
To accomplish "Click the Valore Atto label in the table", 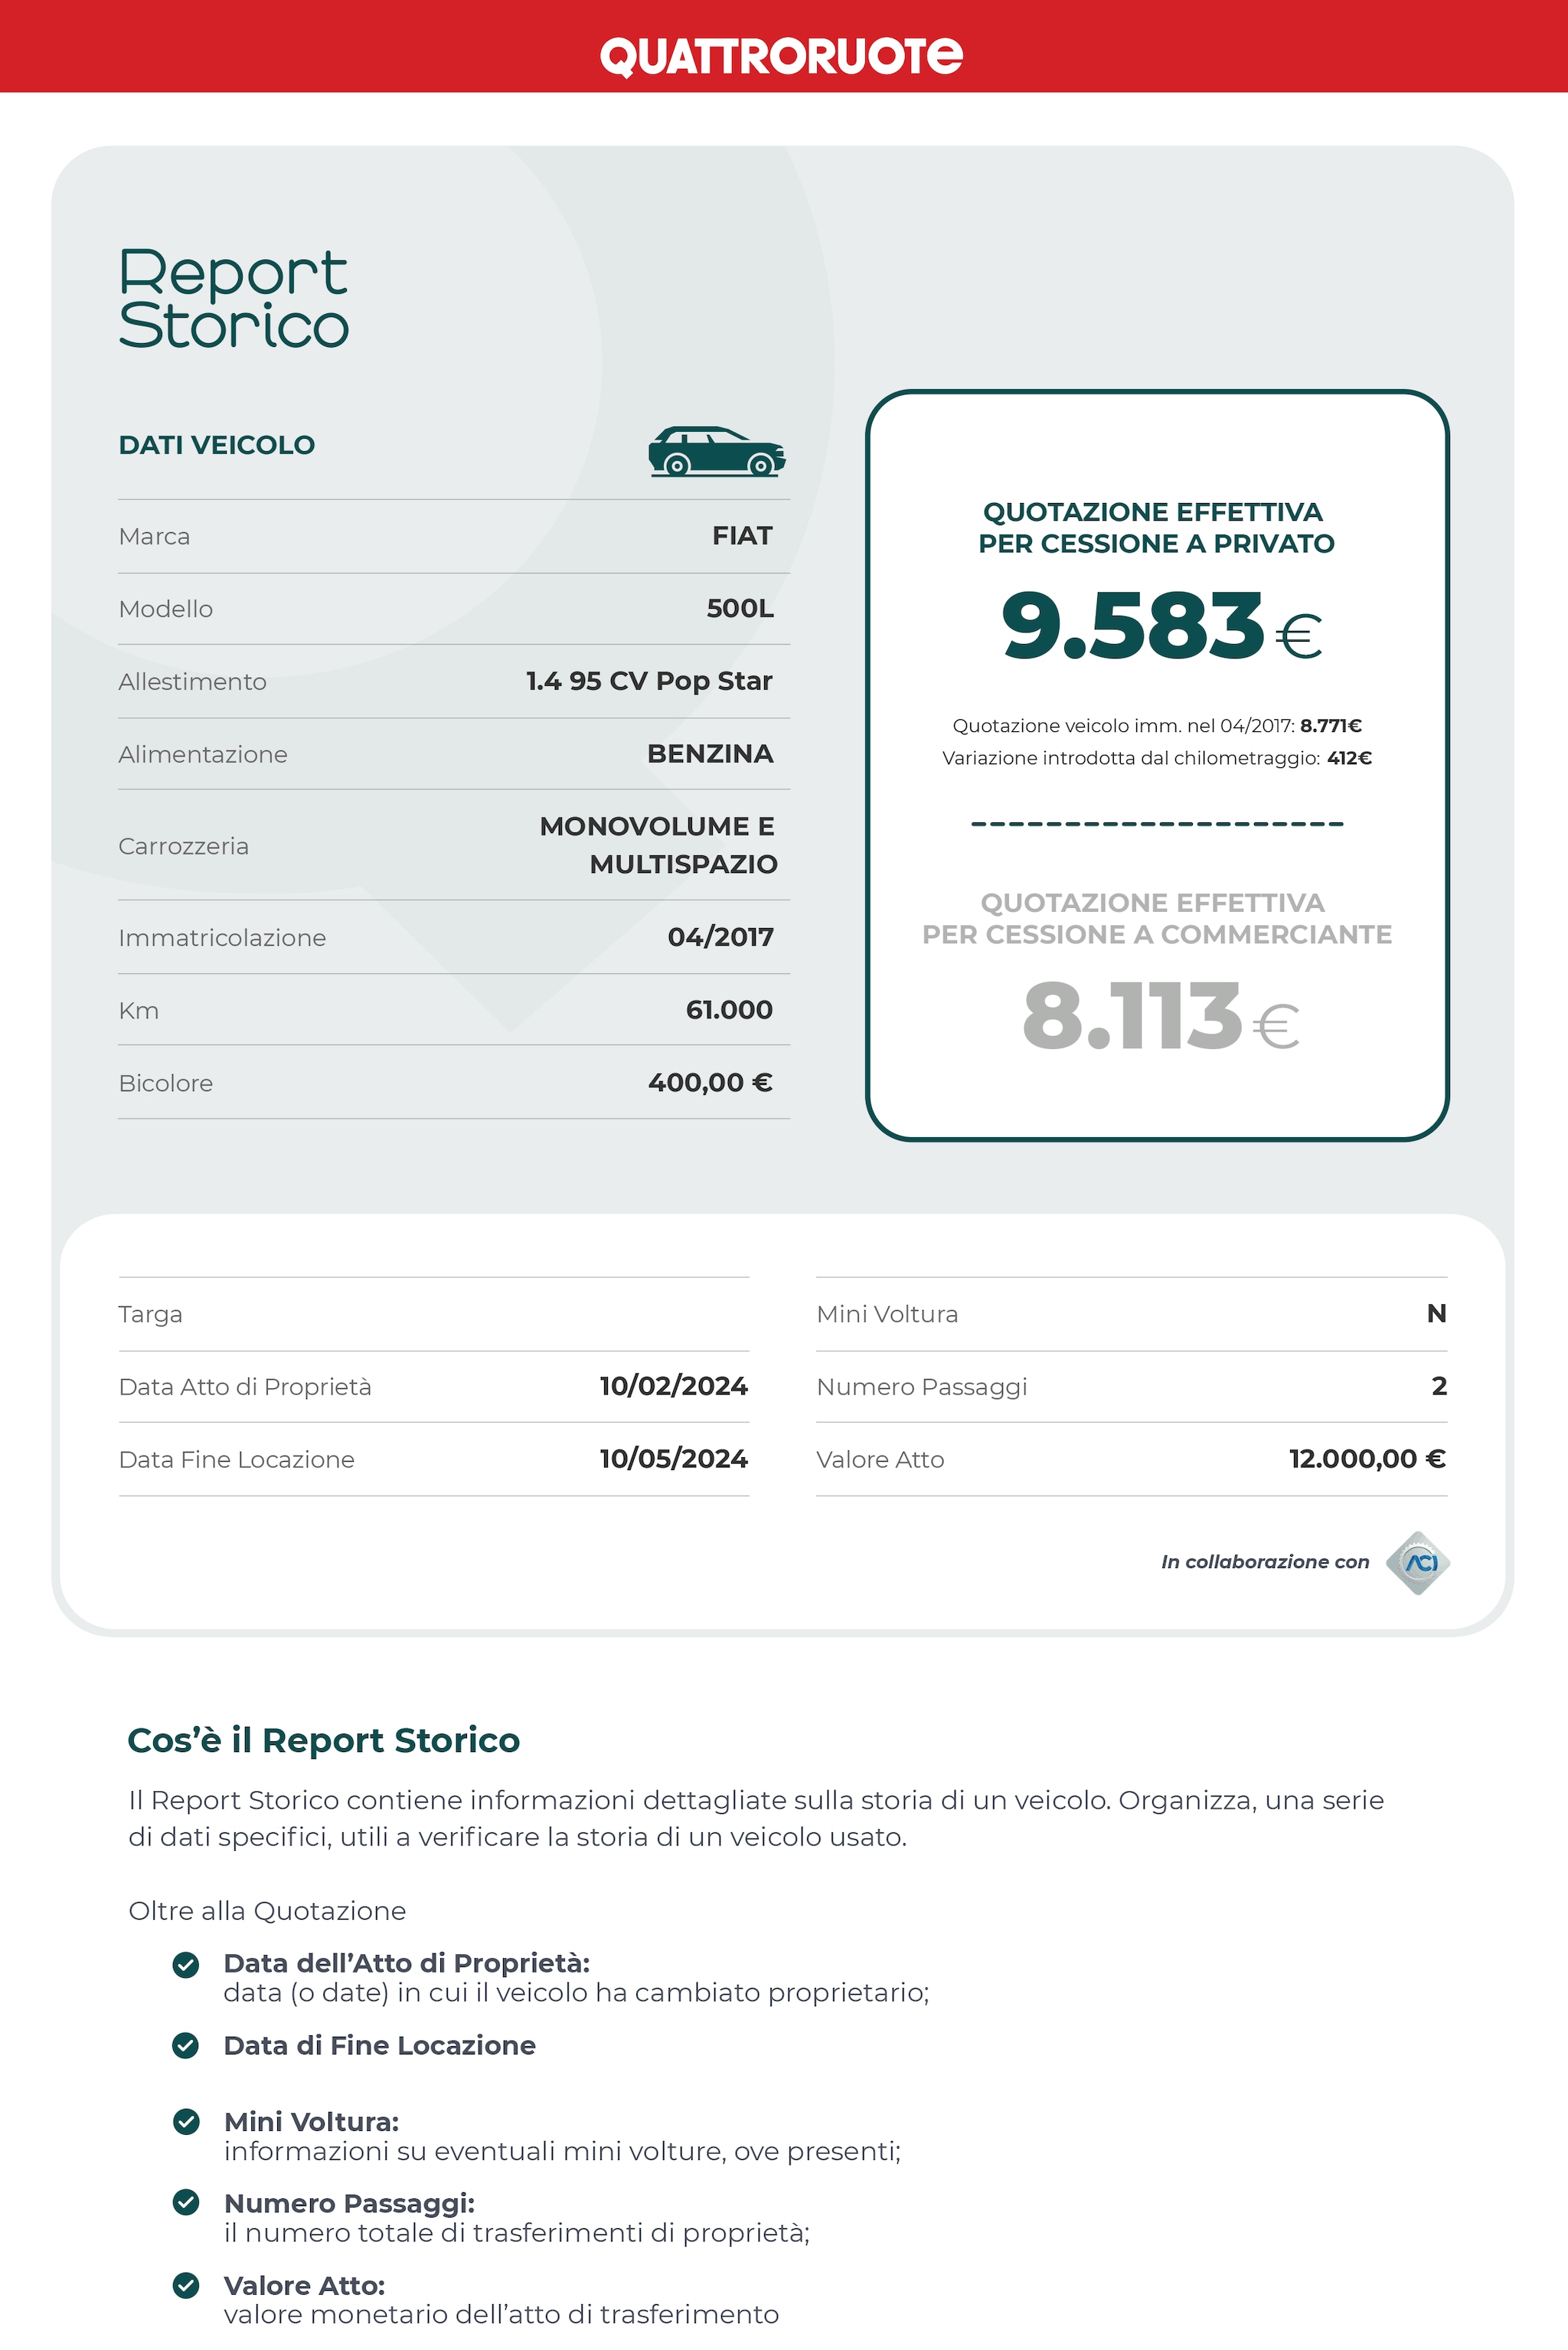I will click(880, 1460).
